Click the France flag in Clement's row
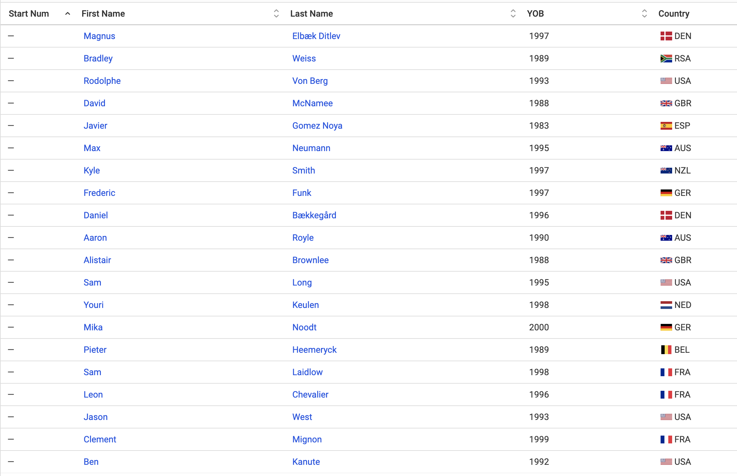The image size is (737, 476). (666, 439)
